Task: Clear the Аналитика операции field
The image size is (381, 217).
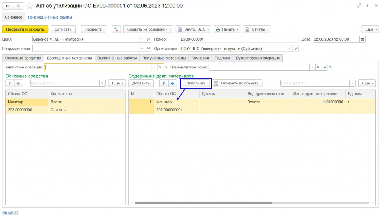Action: (160, 67)
